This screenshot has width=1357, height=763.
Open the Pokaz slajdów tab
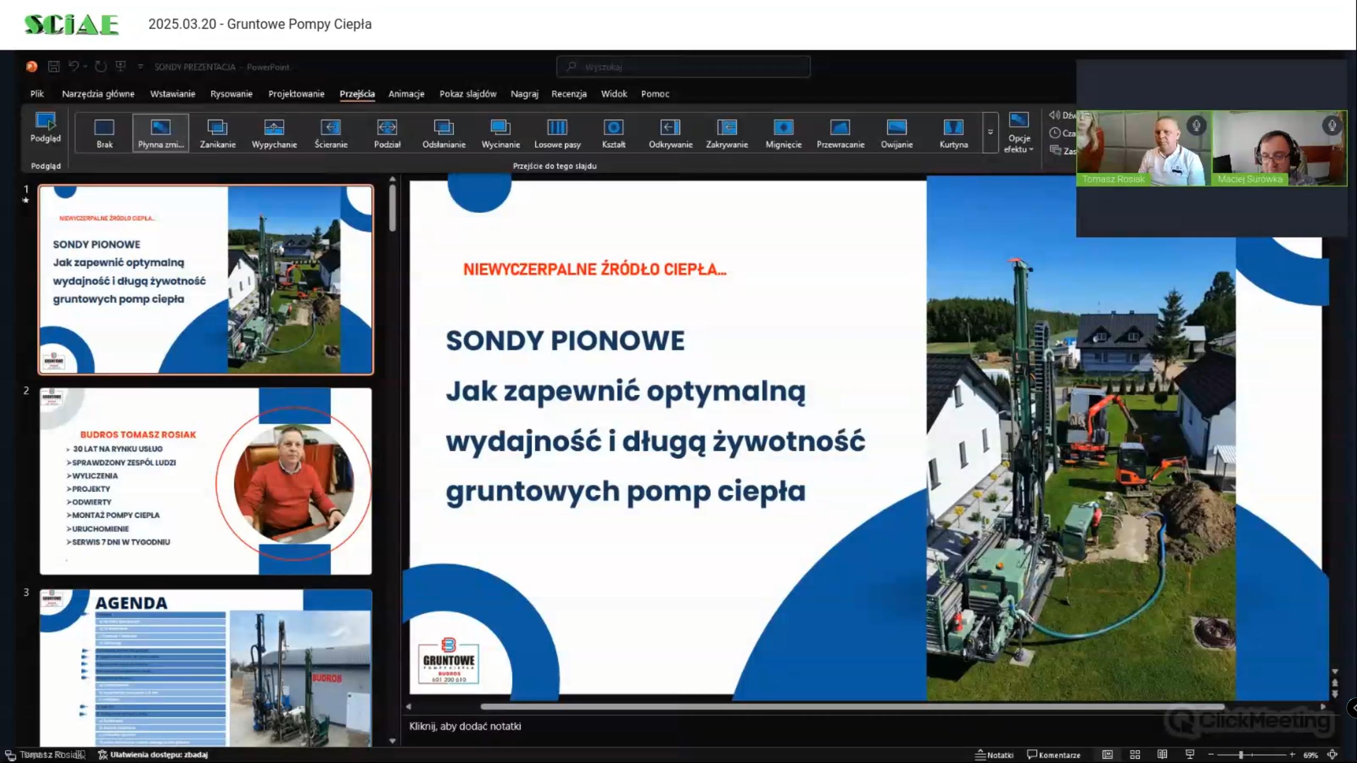[x=468, y=94]
